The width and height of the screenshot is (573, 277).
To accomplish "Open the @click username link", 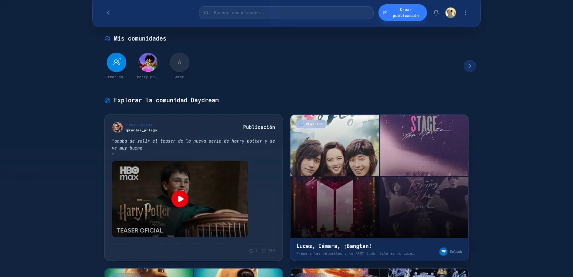I will [456, 252].
